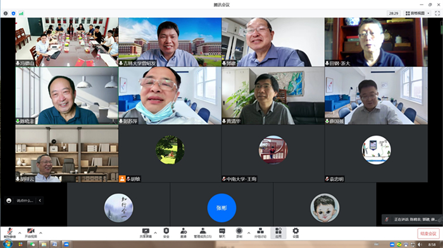Click the red End Meeting button
This screenshot has width=443, height=248.
[x=428, y=233]
